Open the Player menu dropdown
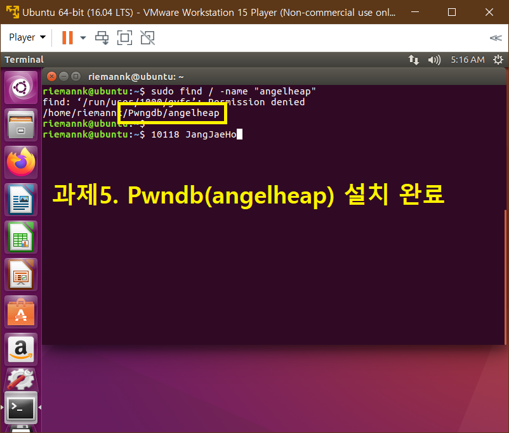 pyautogui.click(x=27, y=37)
